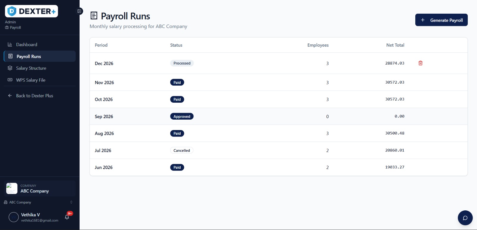477x230 pixels.
Task: Open the Payroll Runs menu item
Action: (x=40, y=56)
